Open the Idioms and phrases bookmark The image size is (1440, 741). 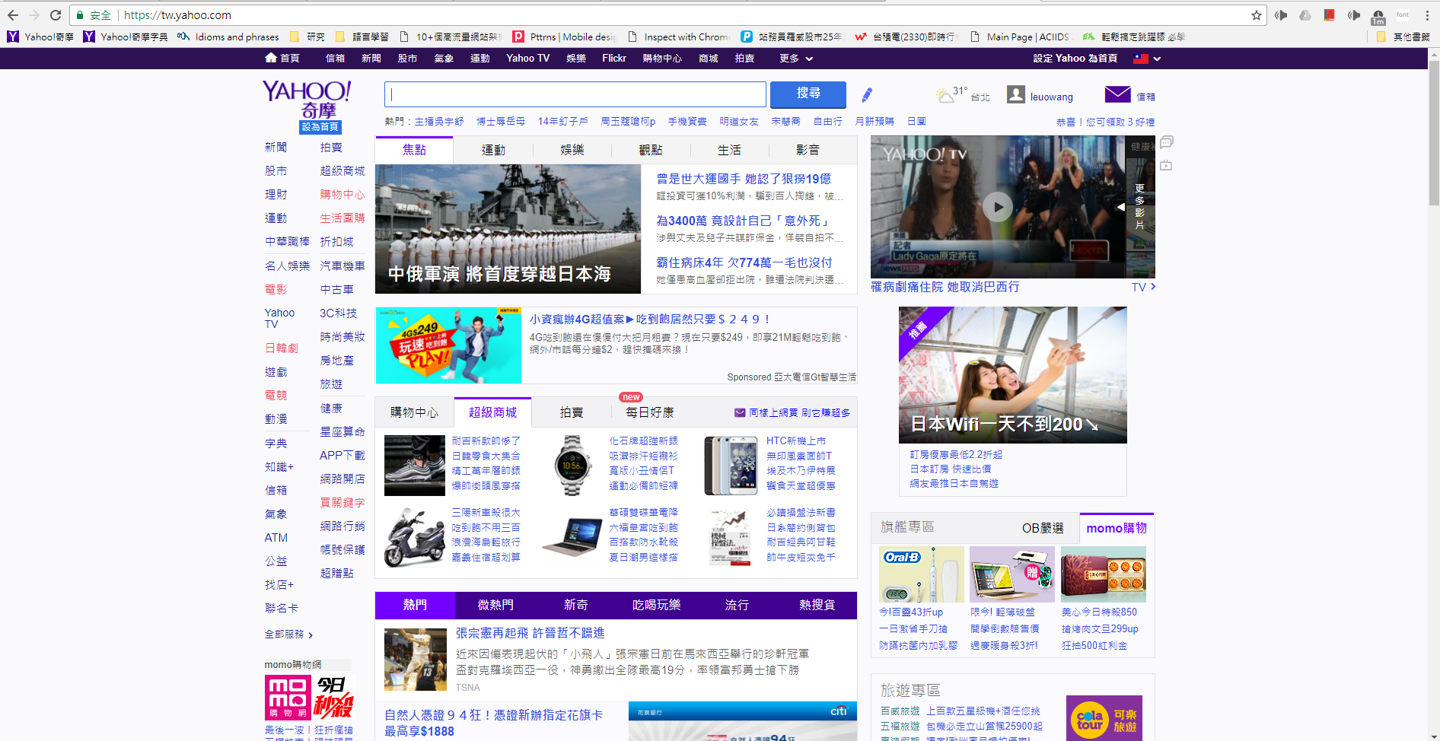click(x=228, y=37)
